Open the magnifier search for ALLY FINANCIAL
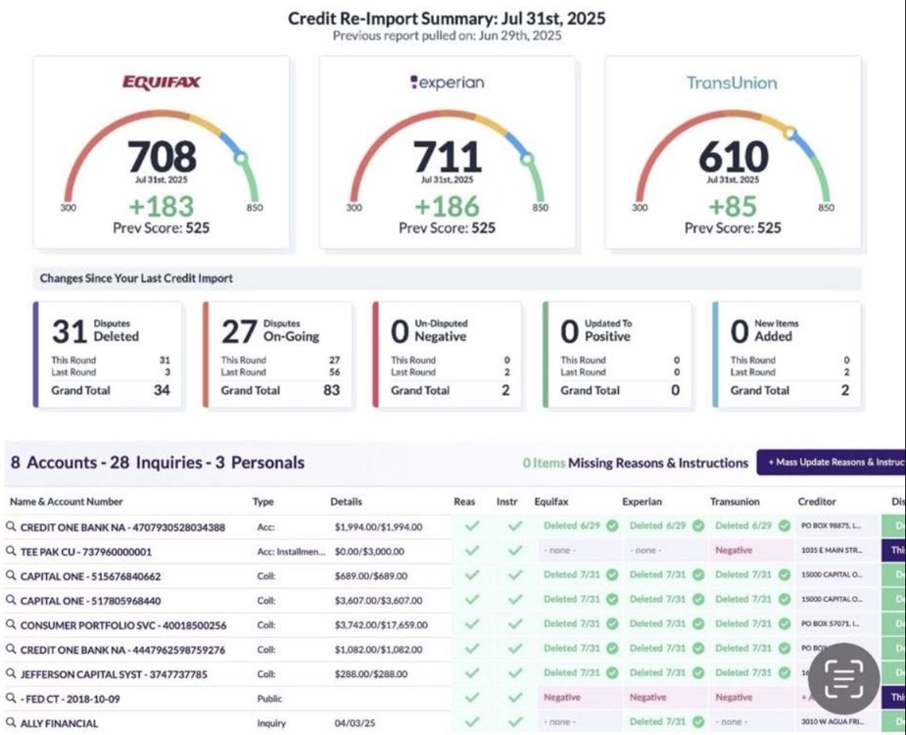 point(12,723)
